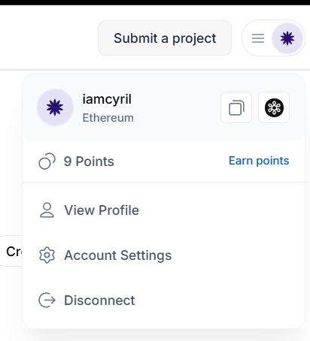Click the account card header background

(x=163, y=107)
